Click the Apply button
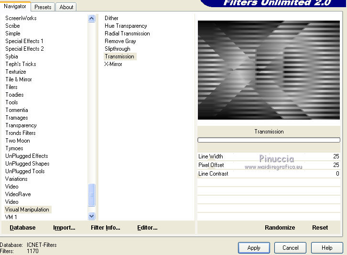 pyautogui.click(x=254, y=248)
